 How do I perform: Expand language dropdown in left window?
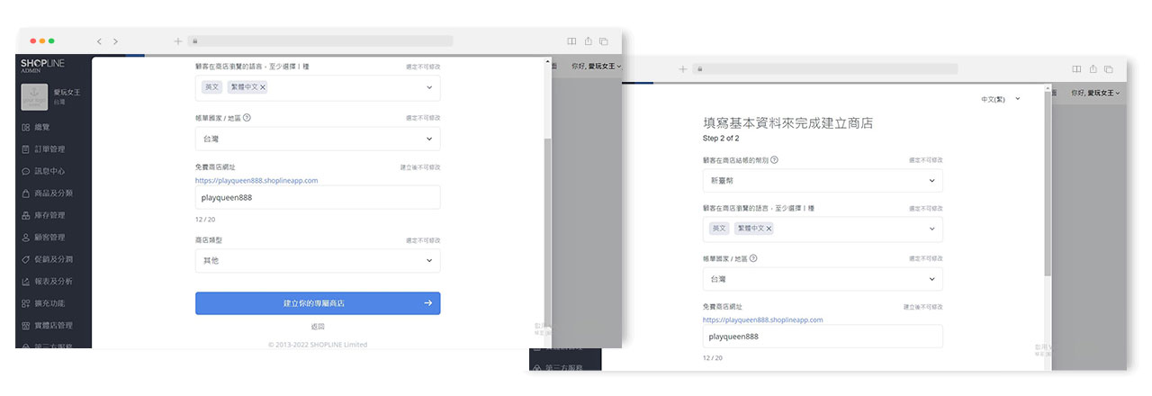[x=429, y=87]
